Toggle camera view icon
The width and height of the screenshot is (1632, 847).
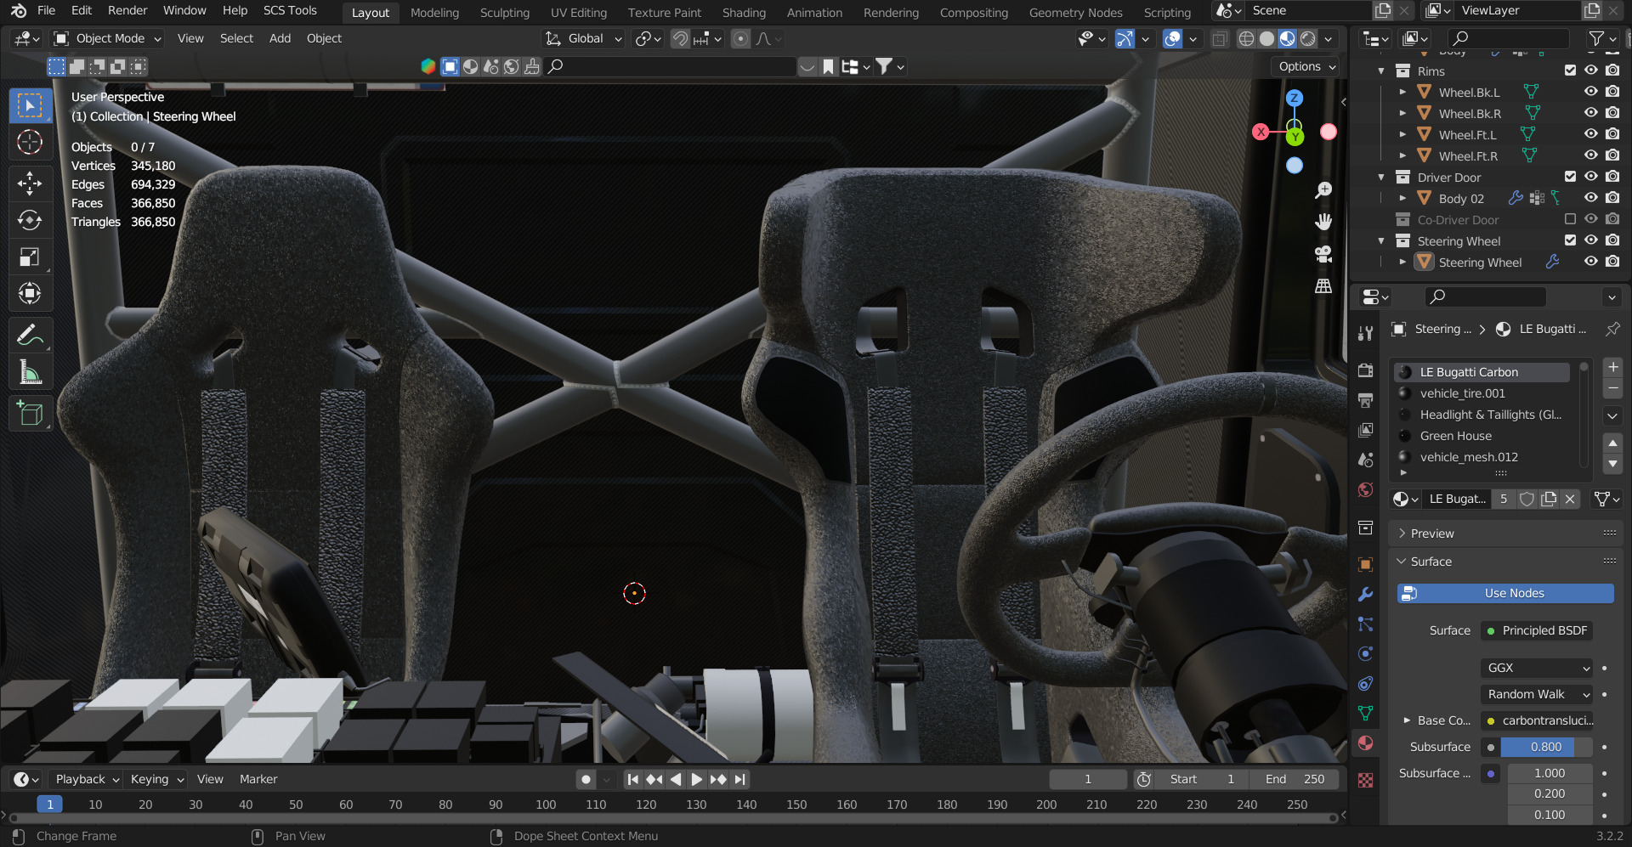pos(1323,254)
